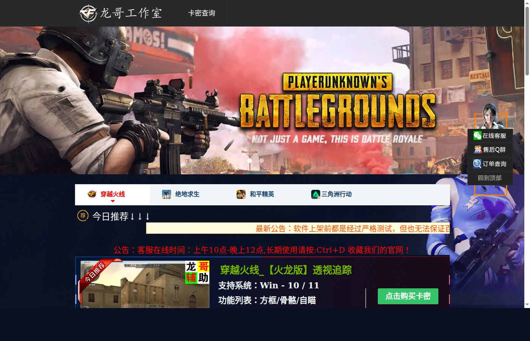Click the WeChat icon in sidebar

click(x=477, y=136)
